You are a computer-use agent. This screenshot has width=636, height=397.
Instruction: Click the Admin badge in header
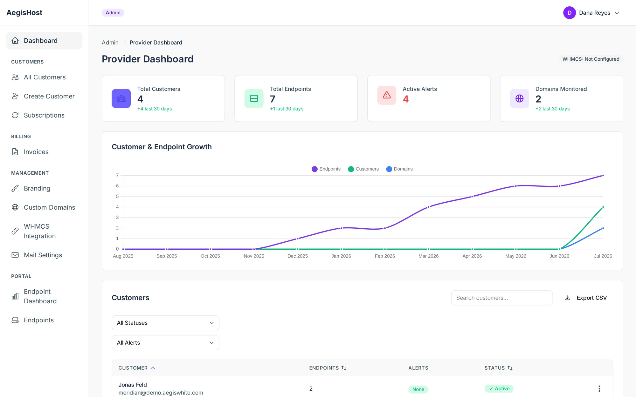113,13
